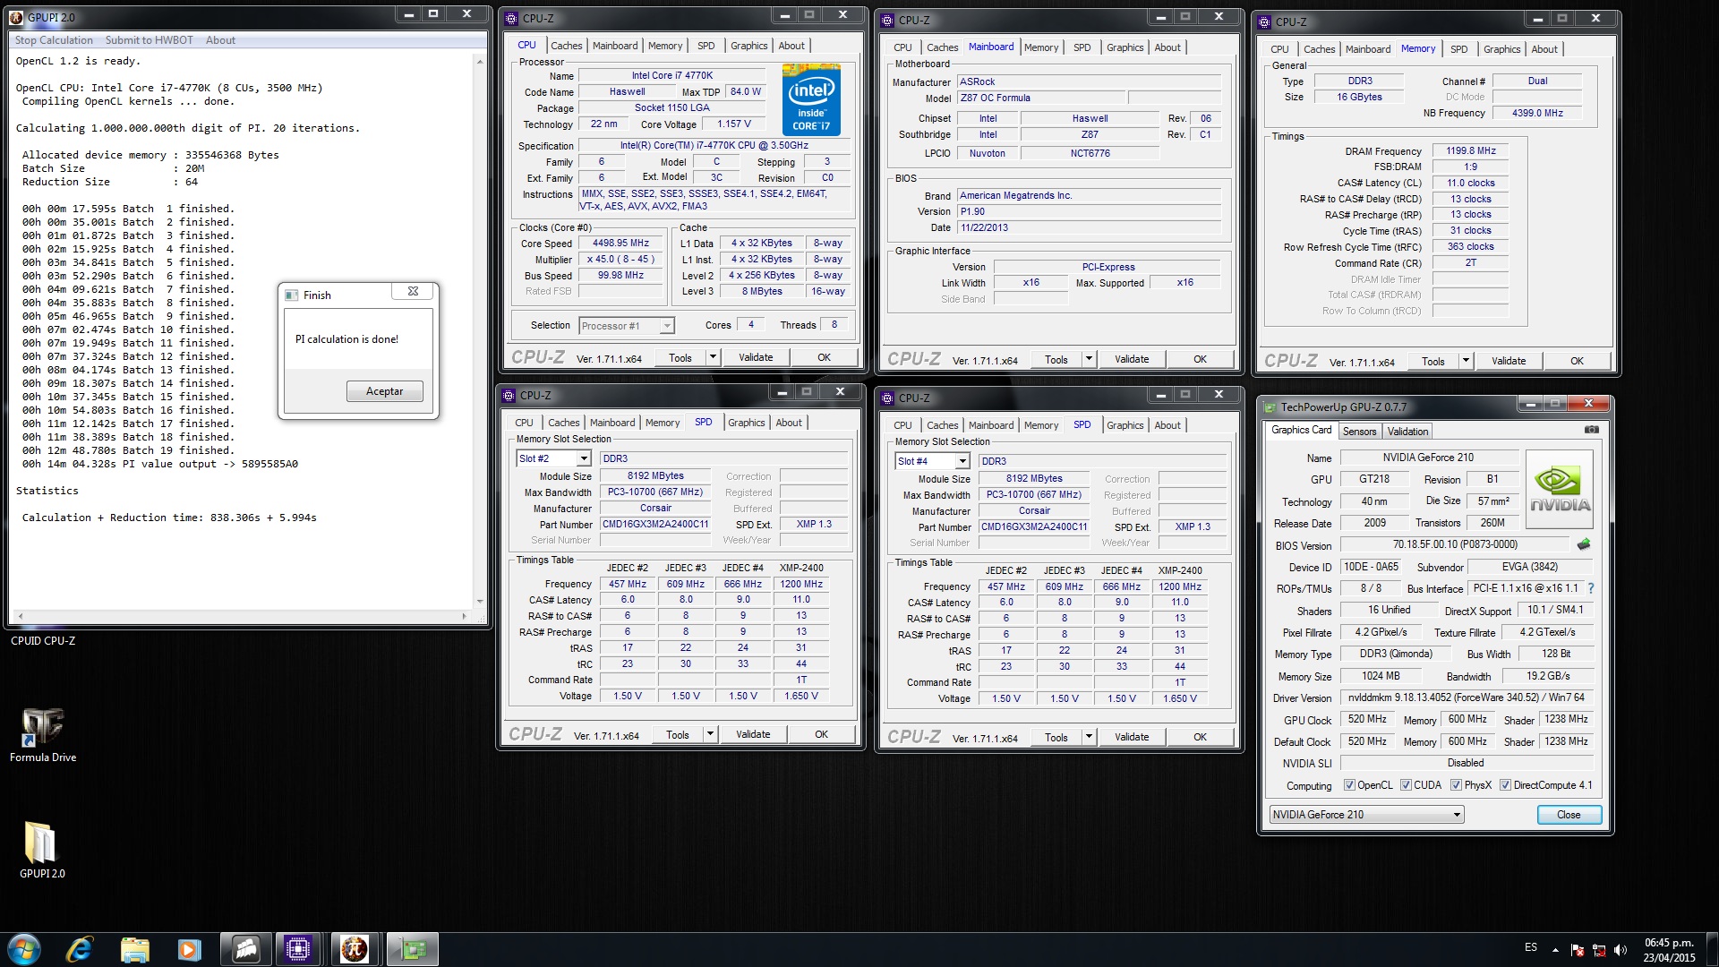Image resolution: width=1719 pixels, height=967 pixels.
Task: Click the GPU-Z title bar icon
Action: (x=1270, y=406)
